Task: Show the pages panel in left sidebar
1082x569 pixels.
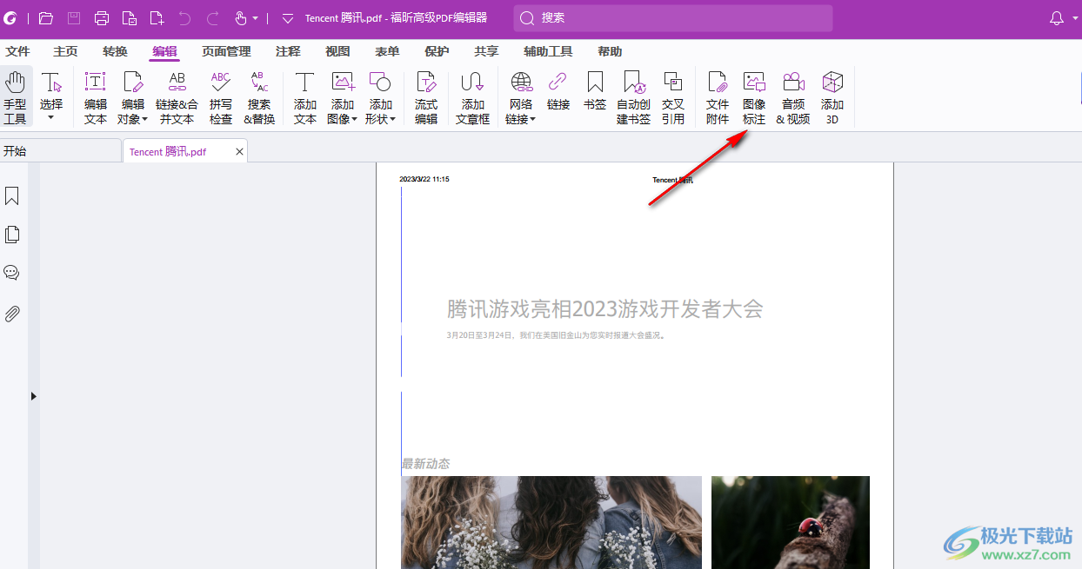Action: (x=12, y=235)
